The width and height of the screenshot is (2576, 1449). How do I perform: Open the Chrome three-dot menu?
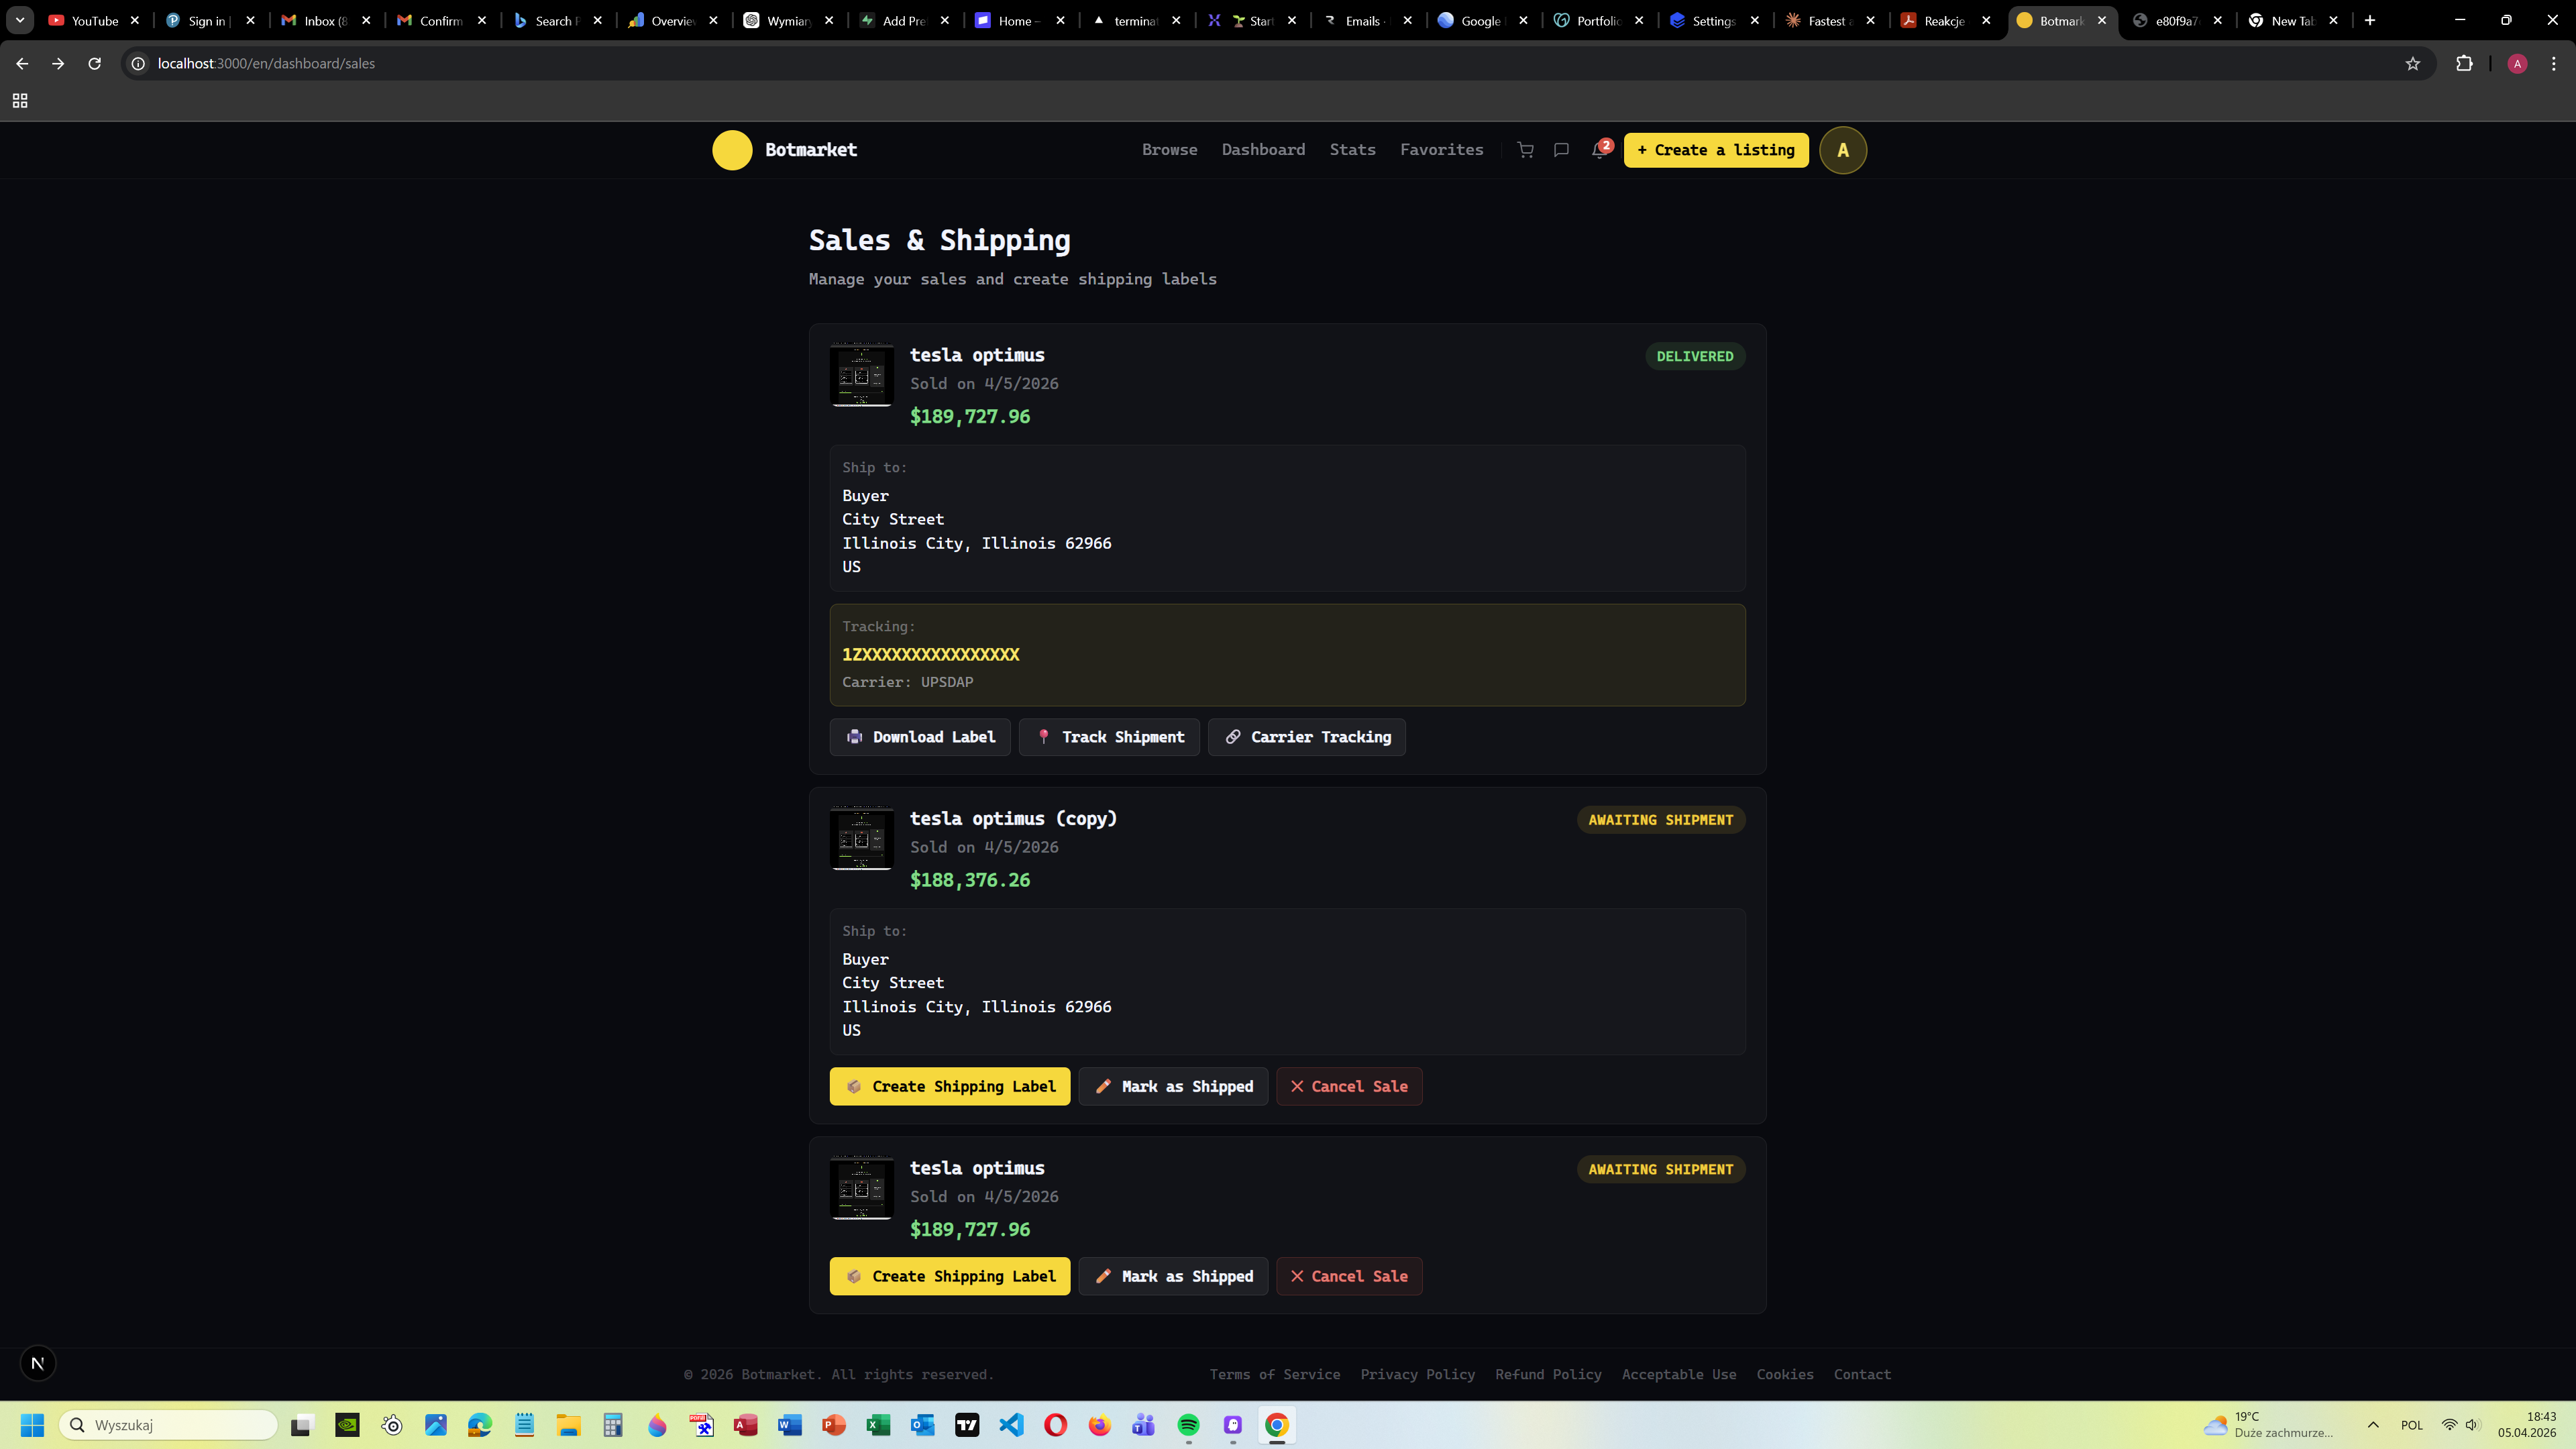tap(2553, 63)
